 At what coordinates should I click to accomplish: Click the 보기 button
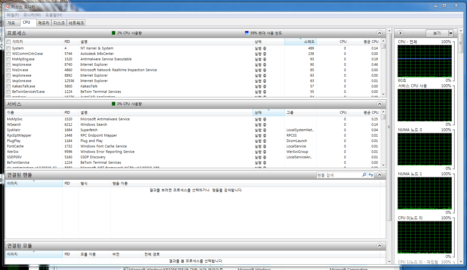pos(437,33)
